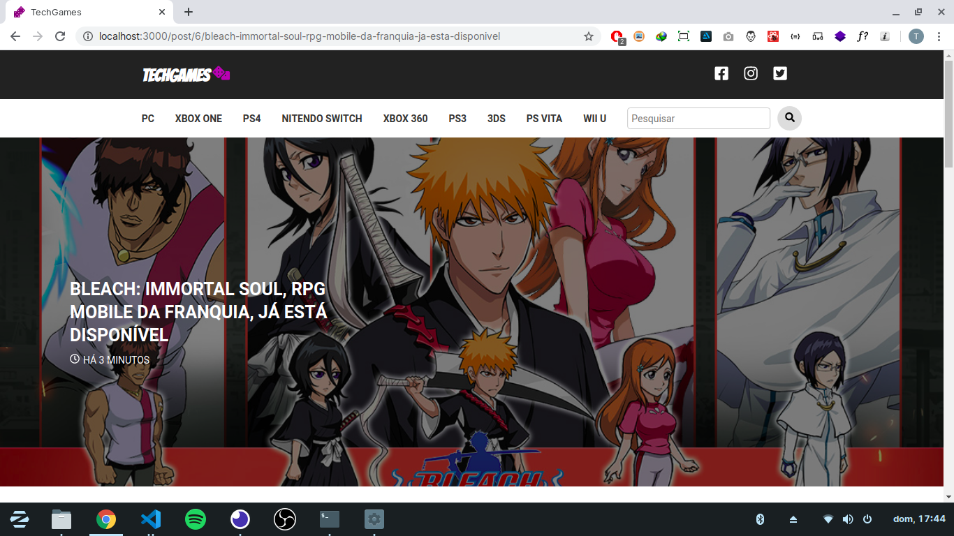
Task: Focus the Pesquisar search field
Action: [x=698, y=118]
